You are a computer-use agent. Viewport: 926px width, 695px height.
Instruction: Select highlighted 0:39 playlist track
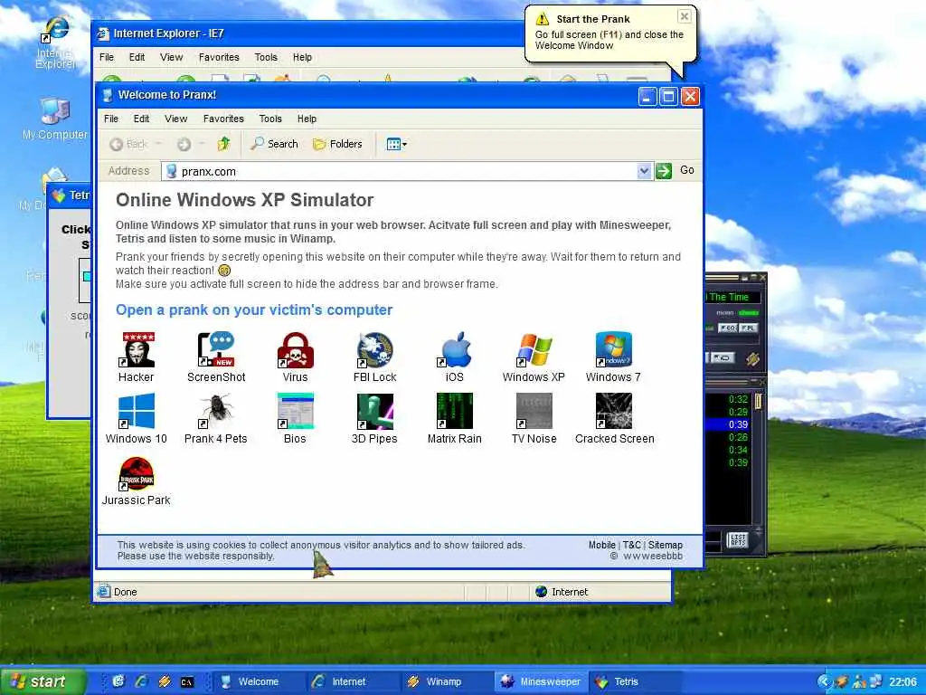click(x=728, y=424)
